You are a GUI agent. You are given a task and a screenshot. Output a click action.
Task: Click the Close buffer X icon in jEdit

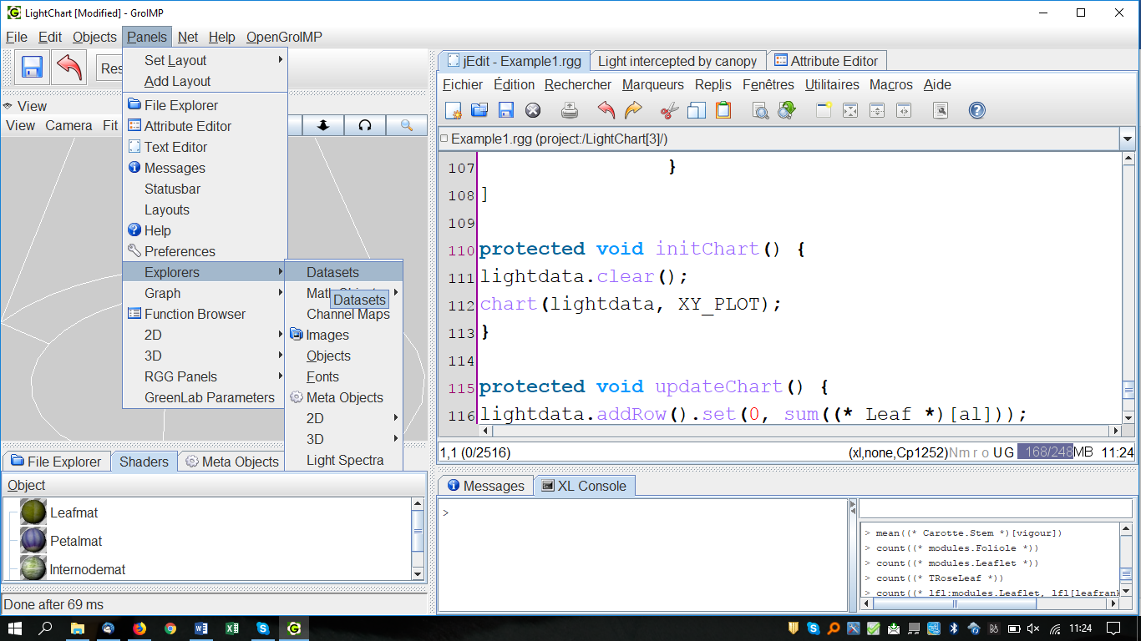coord(533,110)
